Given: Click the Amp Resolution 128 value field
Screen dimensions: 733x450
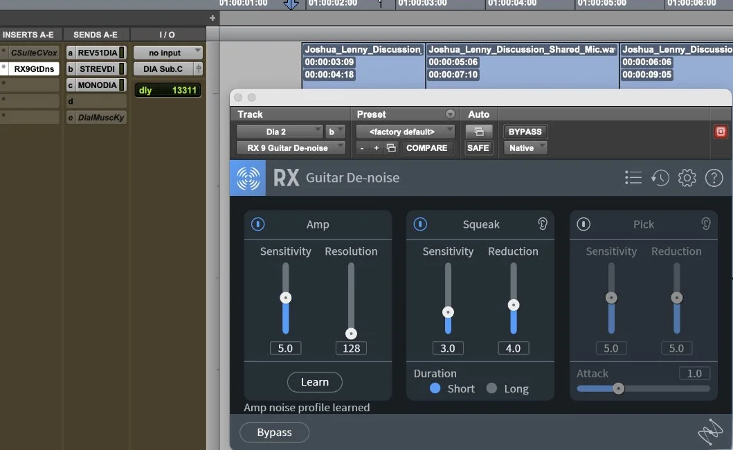Looking at the screenshot, I should [x=351, y=348].
